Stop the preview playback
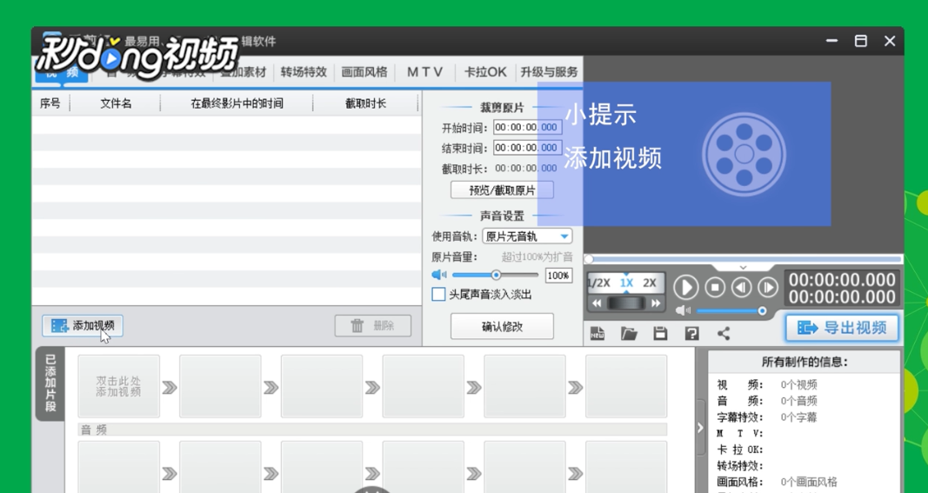This screenshot has height=493, width=928. click(715, 288)
